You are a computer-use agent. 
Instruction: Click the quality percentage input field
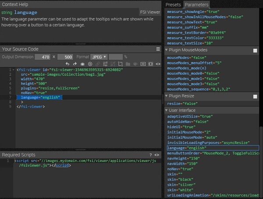pos(116,57)
